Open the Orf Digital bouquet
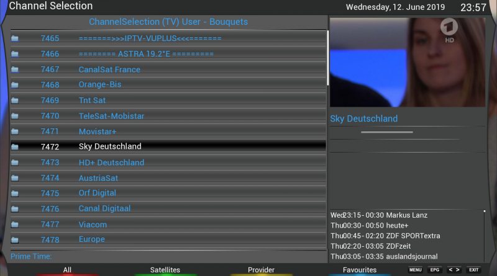This screenshot has width=497, height=276. click(168, 193)
